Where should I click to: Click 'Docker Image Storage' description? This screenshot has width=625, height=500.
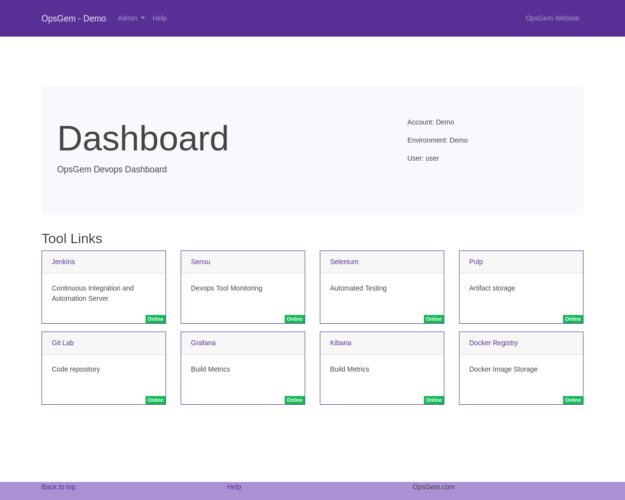[503, 369]
